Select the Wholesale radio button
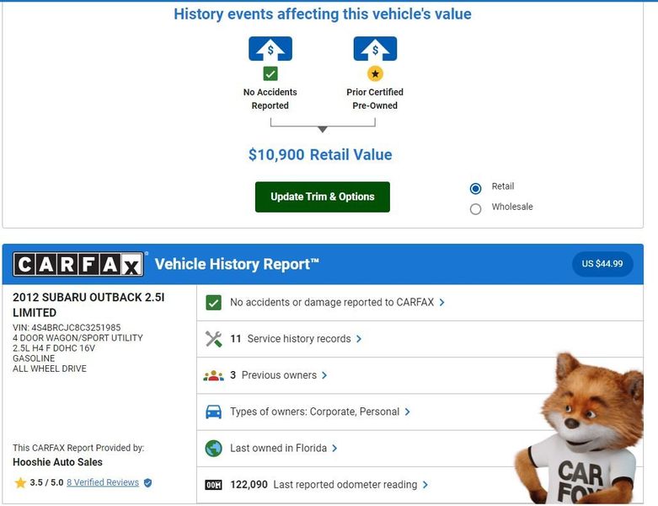Viewport: 658px width, 506px height. (475, 208)
